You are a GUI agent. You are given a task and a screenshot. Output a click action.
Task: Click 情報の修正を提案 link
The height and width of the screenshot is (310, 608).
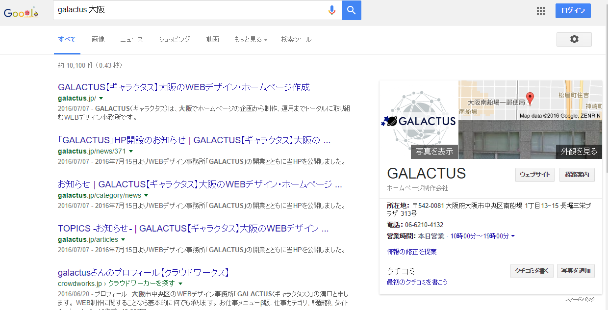[x=412, y=252]
